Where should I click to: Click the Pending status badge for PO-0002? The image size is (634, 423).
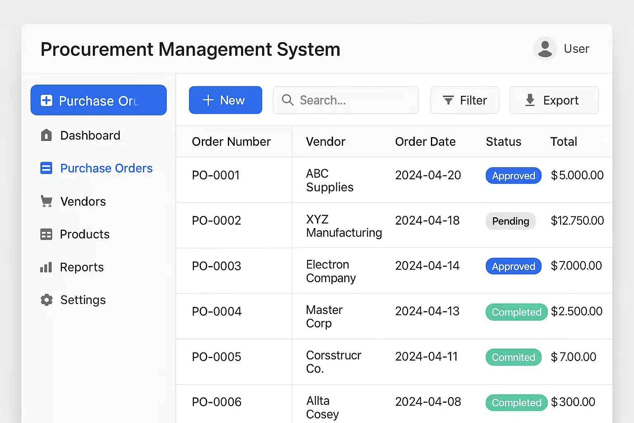click(x=511, y=221)
